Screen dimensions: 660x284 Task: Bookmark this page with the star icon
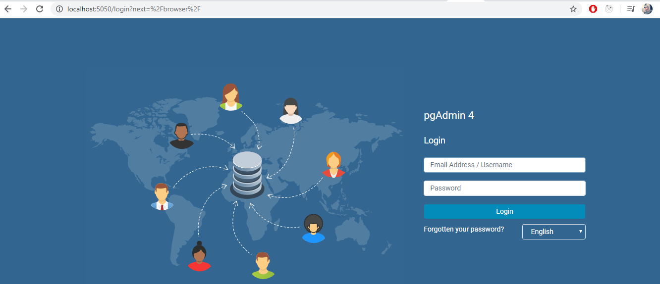click(x=573, y=9)
